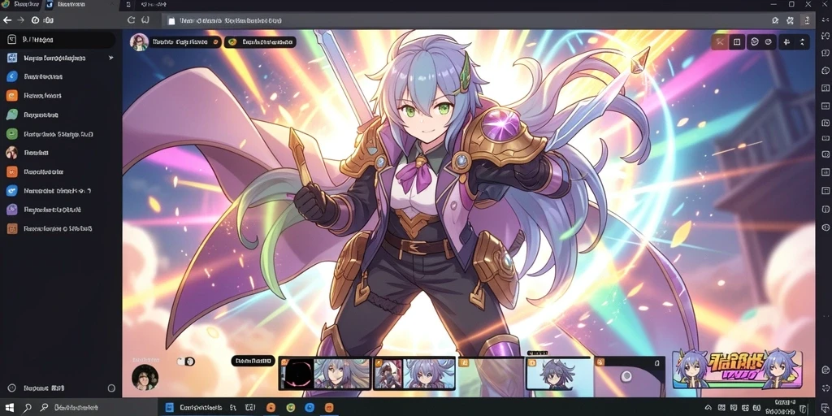
Task: Click the Windows Start button
Action: pos(10,408)
